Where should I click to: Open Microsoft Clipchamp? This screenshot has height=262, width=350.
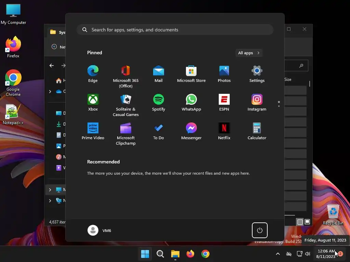point(126,134)
